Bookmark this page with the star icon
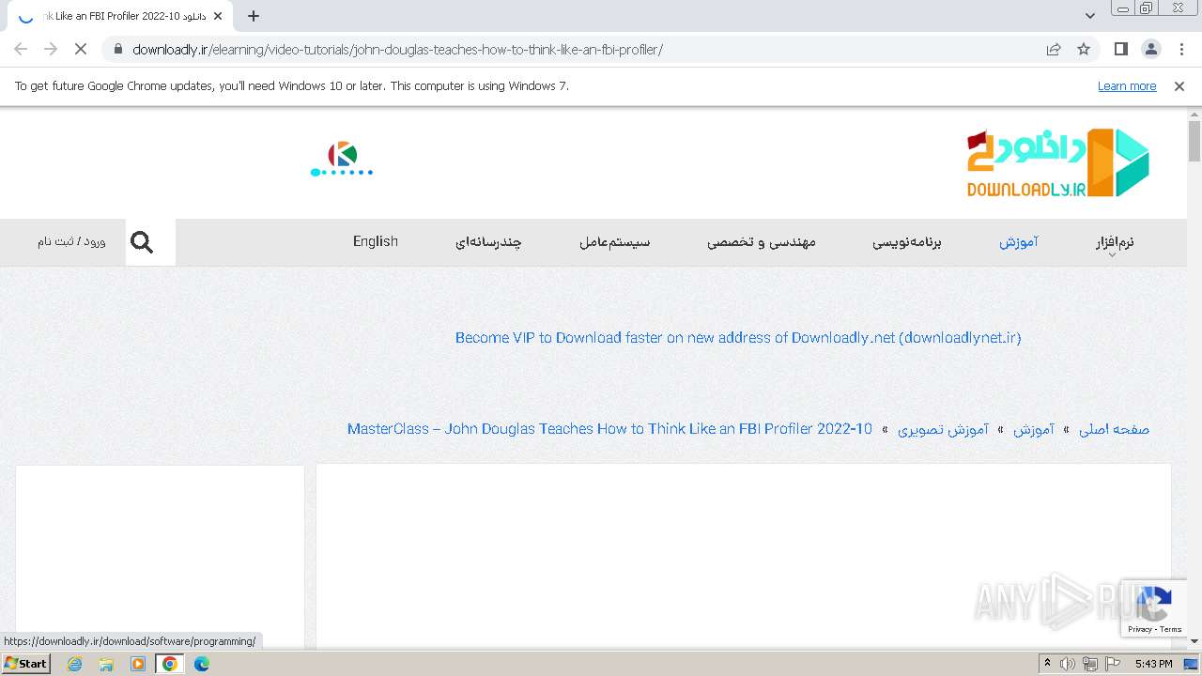Image resolution: width=1202 pixels, height=676 pixels. (x=1084, y=49)
